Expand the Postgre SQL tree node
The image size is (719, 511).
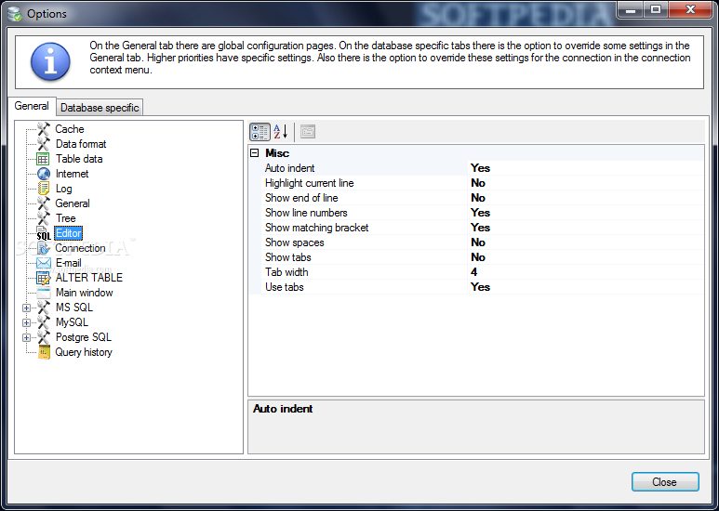pyautogui.click(x=26, y=337)
